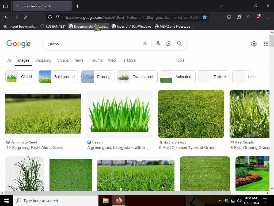Expand the list all tabs chevron

(x=221, y=6)
